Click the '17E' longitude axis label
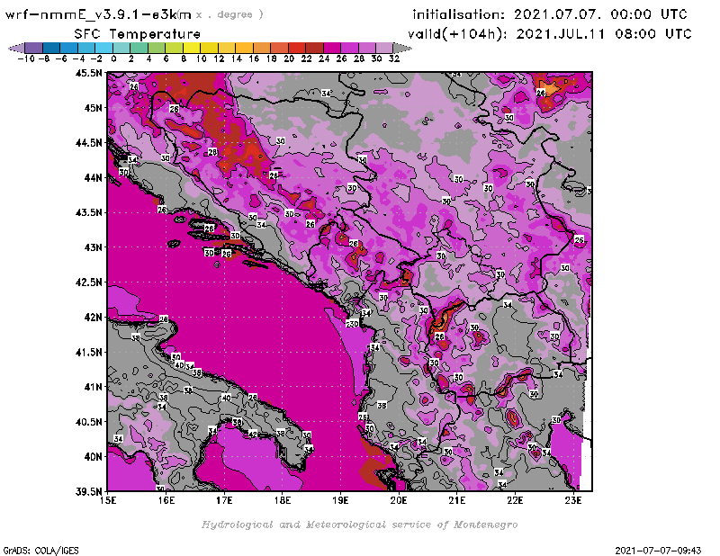Viewport: 720px width, 556px height. coord(224,500)
